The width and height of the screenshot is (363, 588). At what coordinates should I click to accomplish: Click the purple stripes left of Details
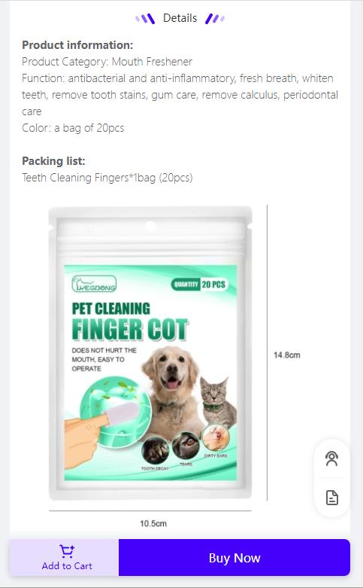tap(145, 18)
